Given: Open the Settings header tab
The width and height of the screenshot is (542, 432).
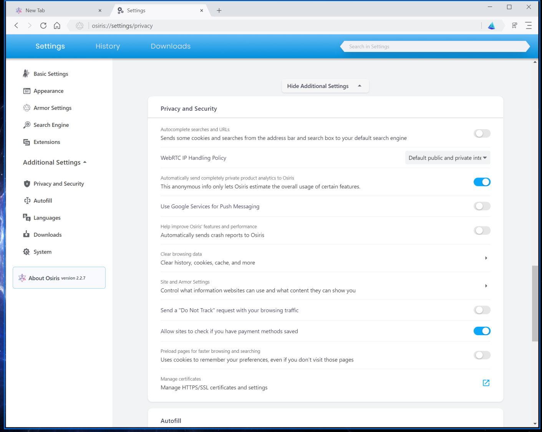Looking at the screenshot, I should [50, 46].
